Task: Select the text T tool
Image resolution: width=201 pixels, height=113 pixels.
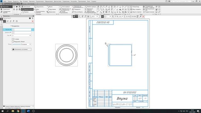Action: [x=104, y=12]
